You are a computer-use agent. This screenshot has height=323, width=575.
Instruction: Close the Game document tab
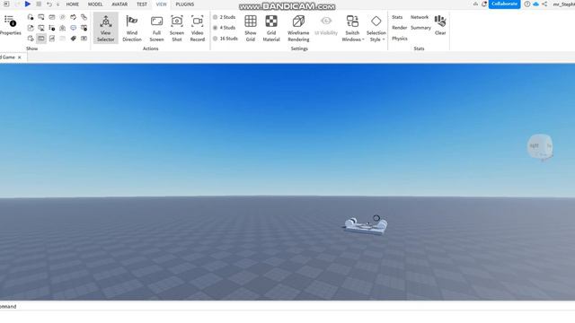click(x=20, y=57)
